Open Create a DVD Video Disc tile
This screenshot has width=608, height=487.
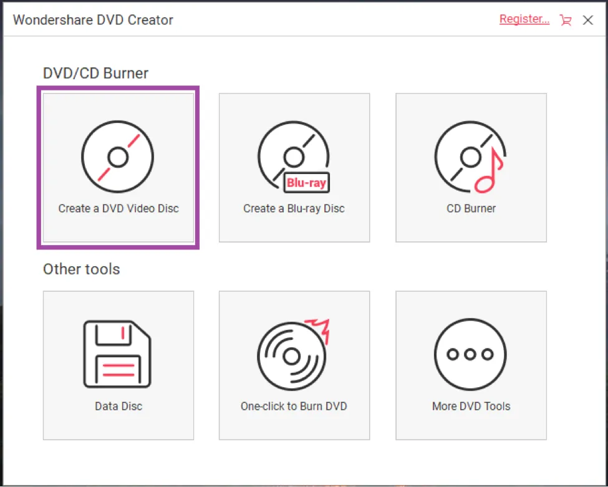pos(118,168)
